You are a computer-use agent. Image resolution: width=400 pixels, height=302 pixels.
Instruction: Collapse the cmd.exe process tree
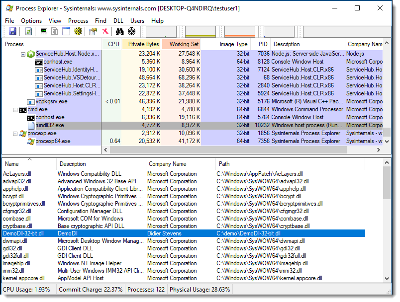tap(14, 109)
